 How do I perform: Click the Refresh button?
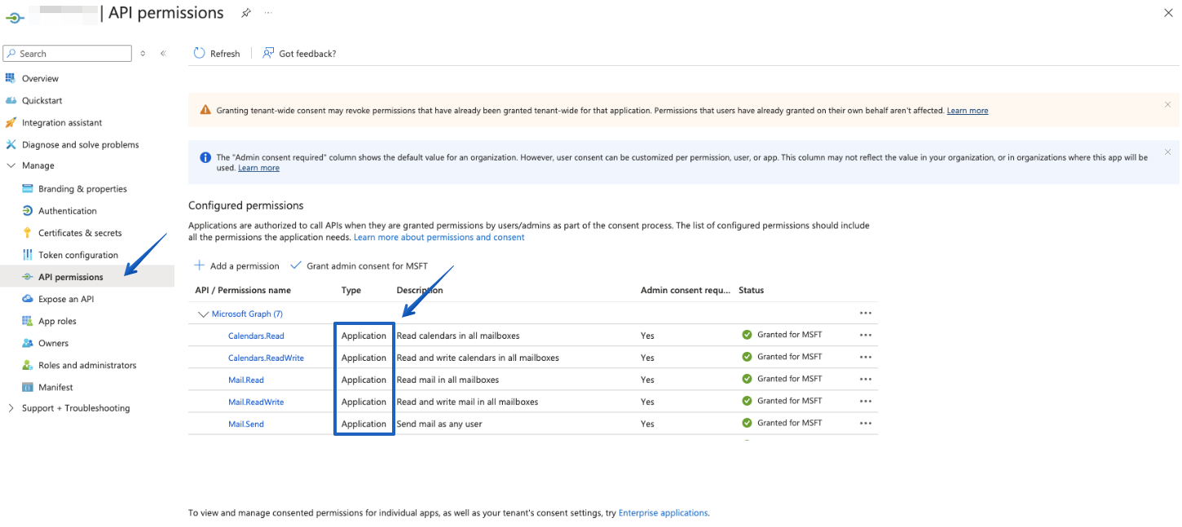217,54
